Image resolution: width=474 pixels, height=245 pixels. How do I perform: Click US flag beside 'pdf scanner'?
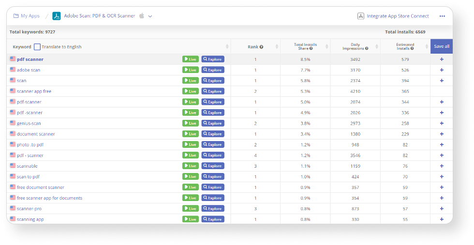[x=13, y=59]
